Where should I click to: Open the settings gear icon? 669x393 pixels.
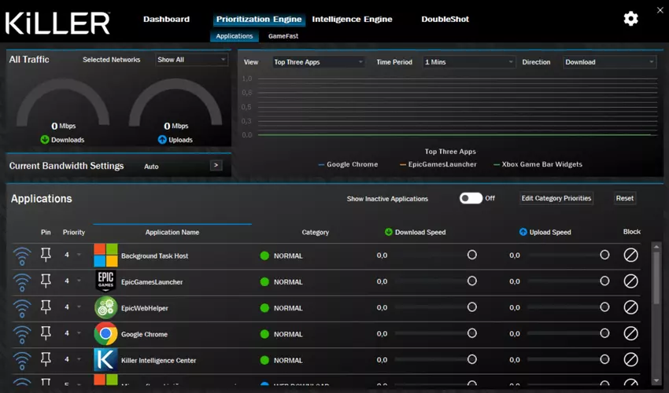[630, 19]
